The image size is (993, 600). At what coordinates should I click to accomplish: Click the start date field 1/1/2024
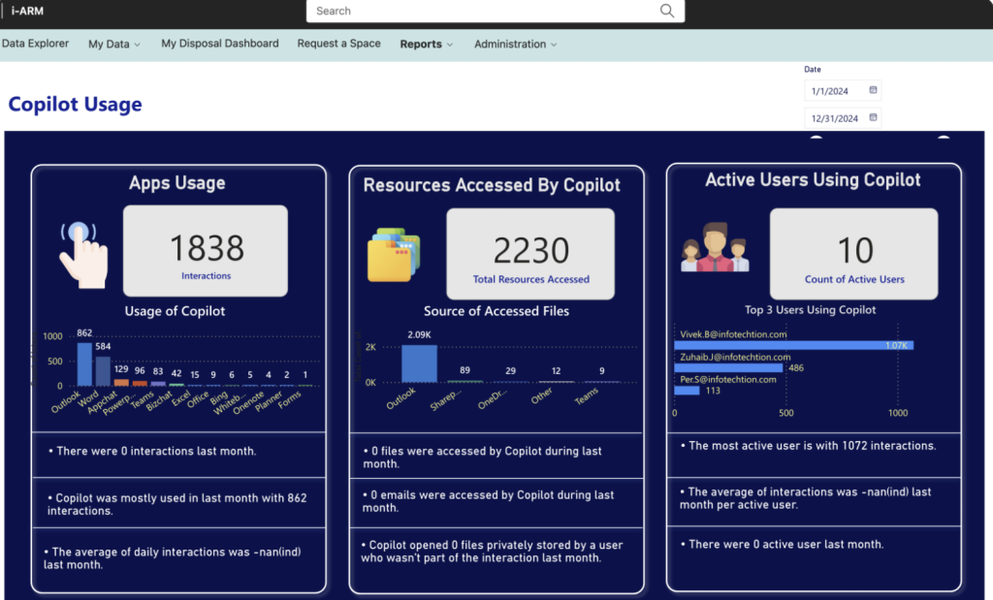point(843,90)
